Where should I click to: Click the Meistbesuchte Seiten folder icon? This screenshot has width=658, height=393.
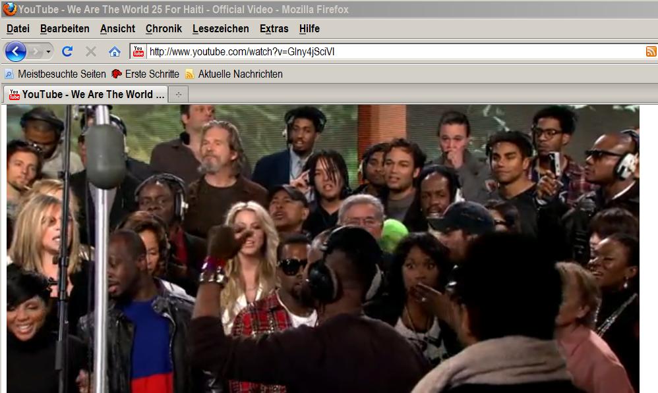pos(9,74)
